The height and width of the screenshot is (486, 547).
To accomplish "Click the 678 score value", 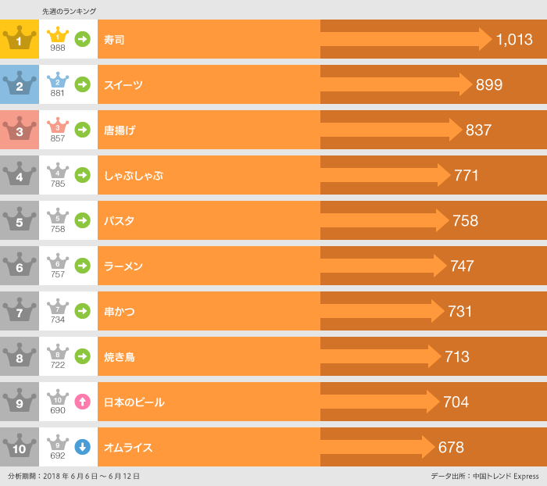I will [x=451, y=447].
